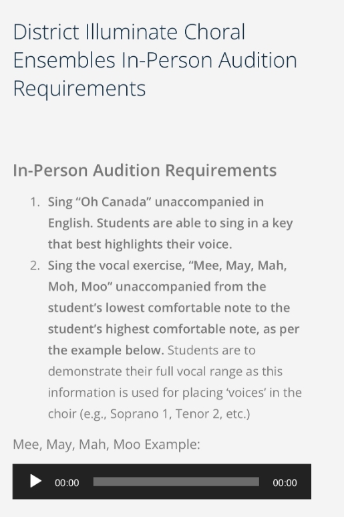Click the line student's highest comfortable note, as per
Screen dimensions: 344x517
click(174, 329)
